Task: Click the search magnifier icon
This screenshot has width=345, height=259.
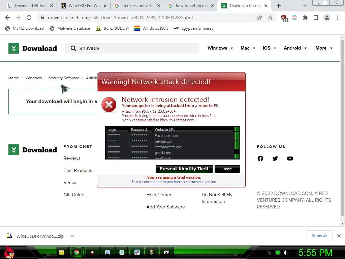Action: click(73, 48)
